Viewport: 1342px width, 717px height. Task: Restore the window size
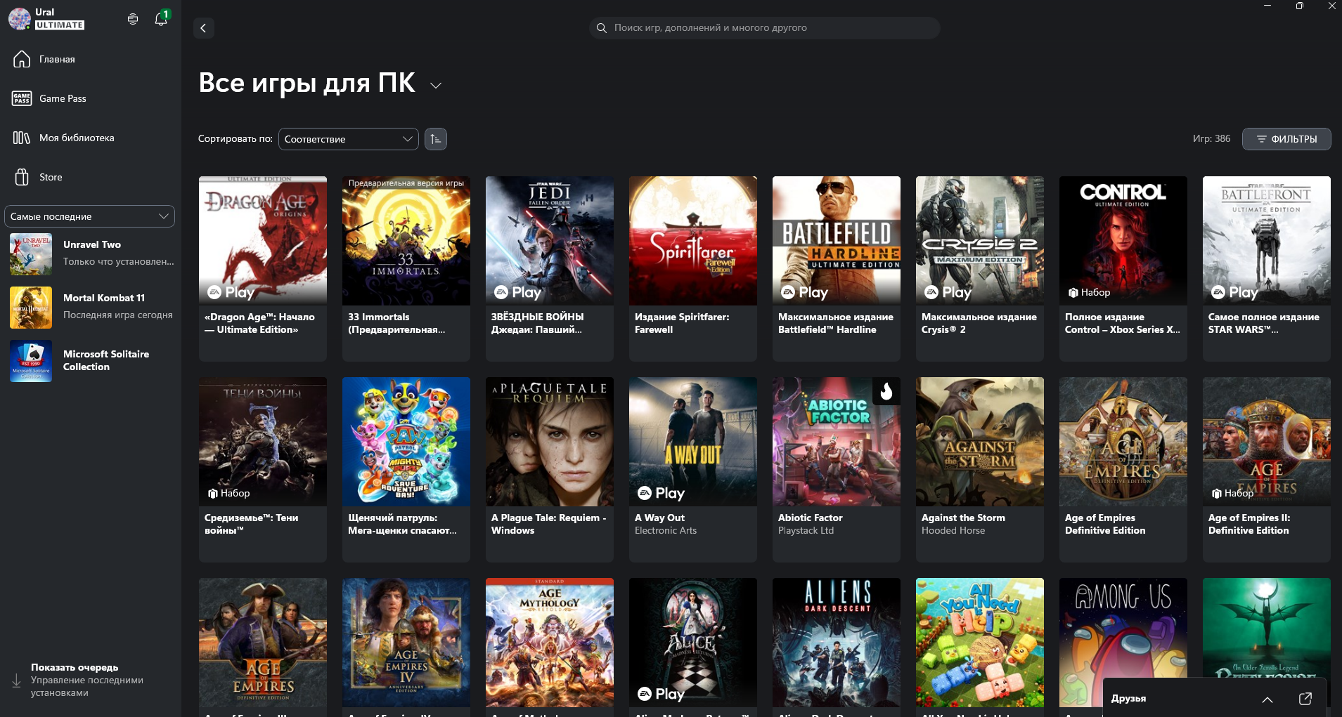tap(1299, 6)
